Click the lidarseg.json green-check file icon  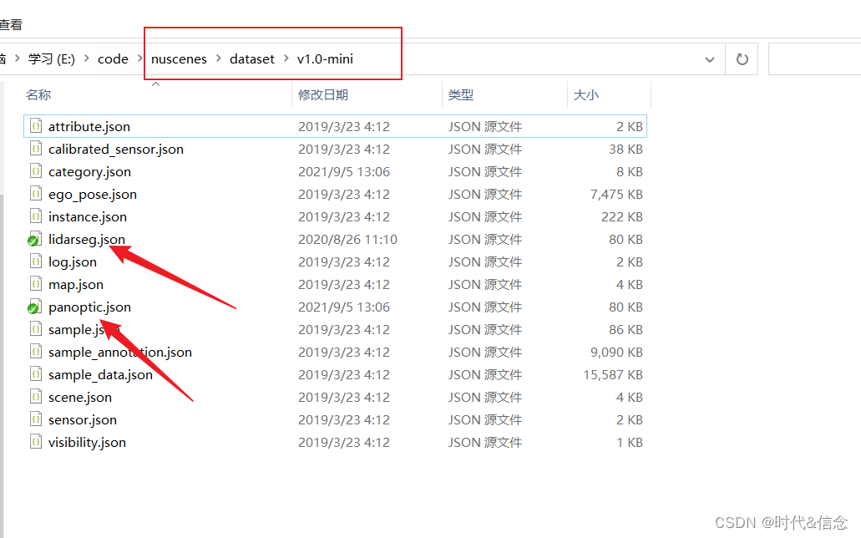coord(34,239)
